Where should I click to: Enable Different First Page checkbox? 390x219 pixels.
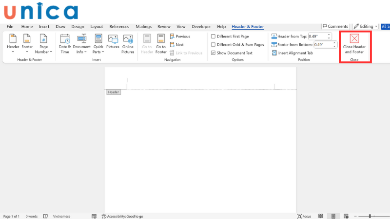coord(213,36)
